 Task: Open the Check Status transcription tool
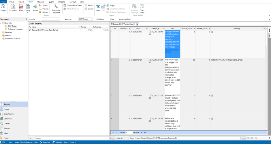click(142, 9)
